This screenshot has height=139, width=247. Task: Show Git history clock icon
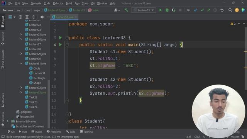(215, 10)
